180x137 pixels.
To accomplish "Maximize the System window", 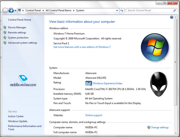I will tap(165, 3).
